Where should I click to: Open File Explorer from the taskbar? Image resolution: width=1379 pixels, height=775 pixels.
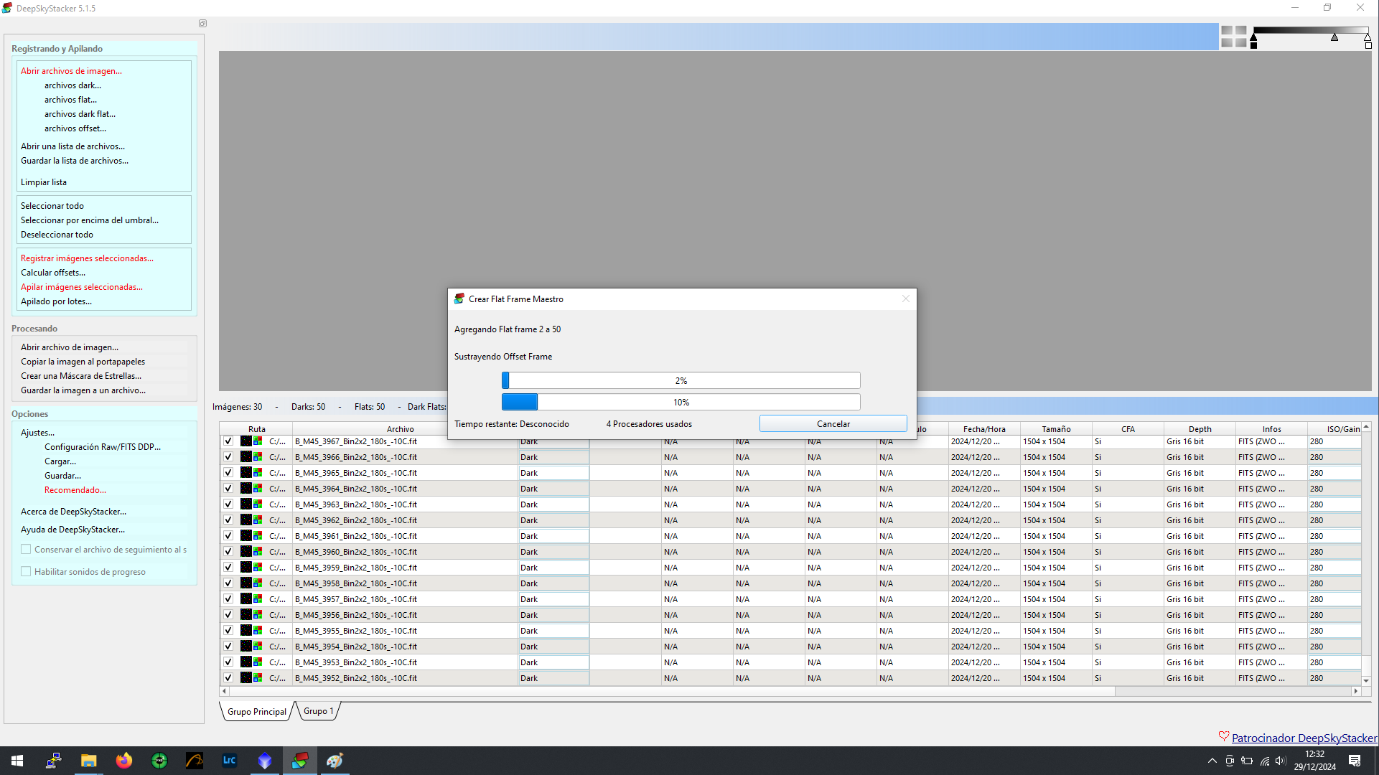tap(88, 761)
